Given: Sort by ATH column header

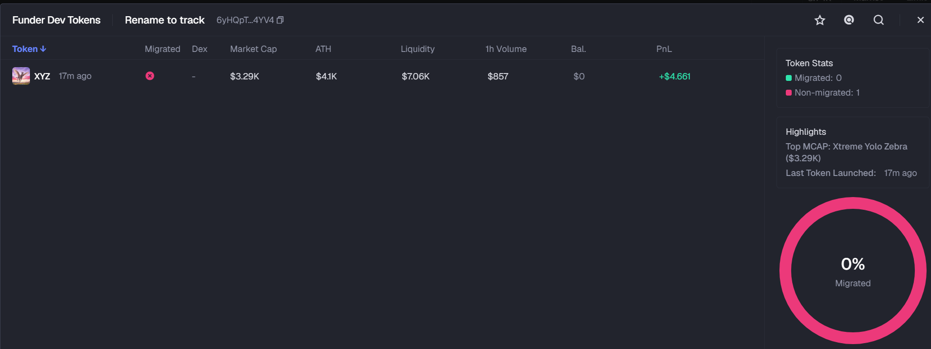Looking at the screenshot, I should (x=323, y=49).
